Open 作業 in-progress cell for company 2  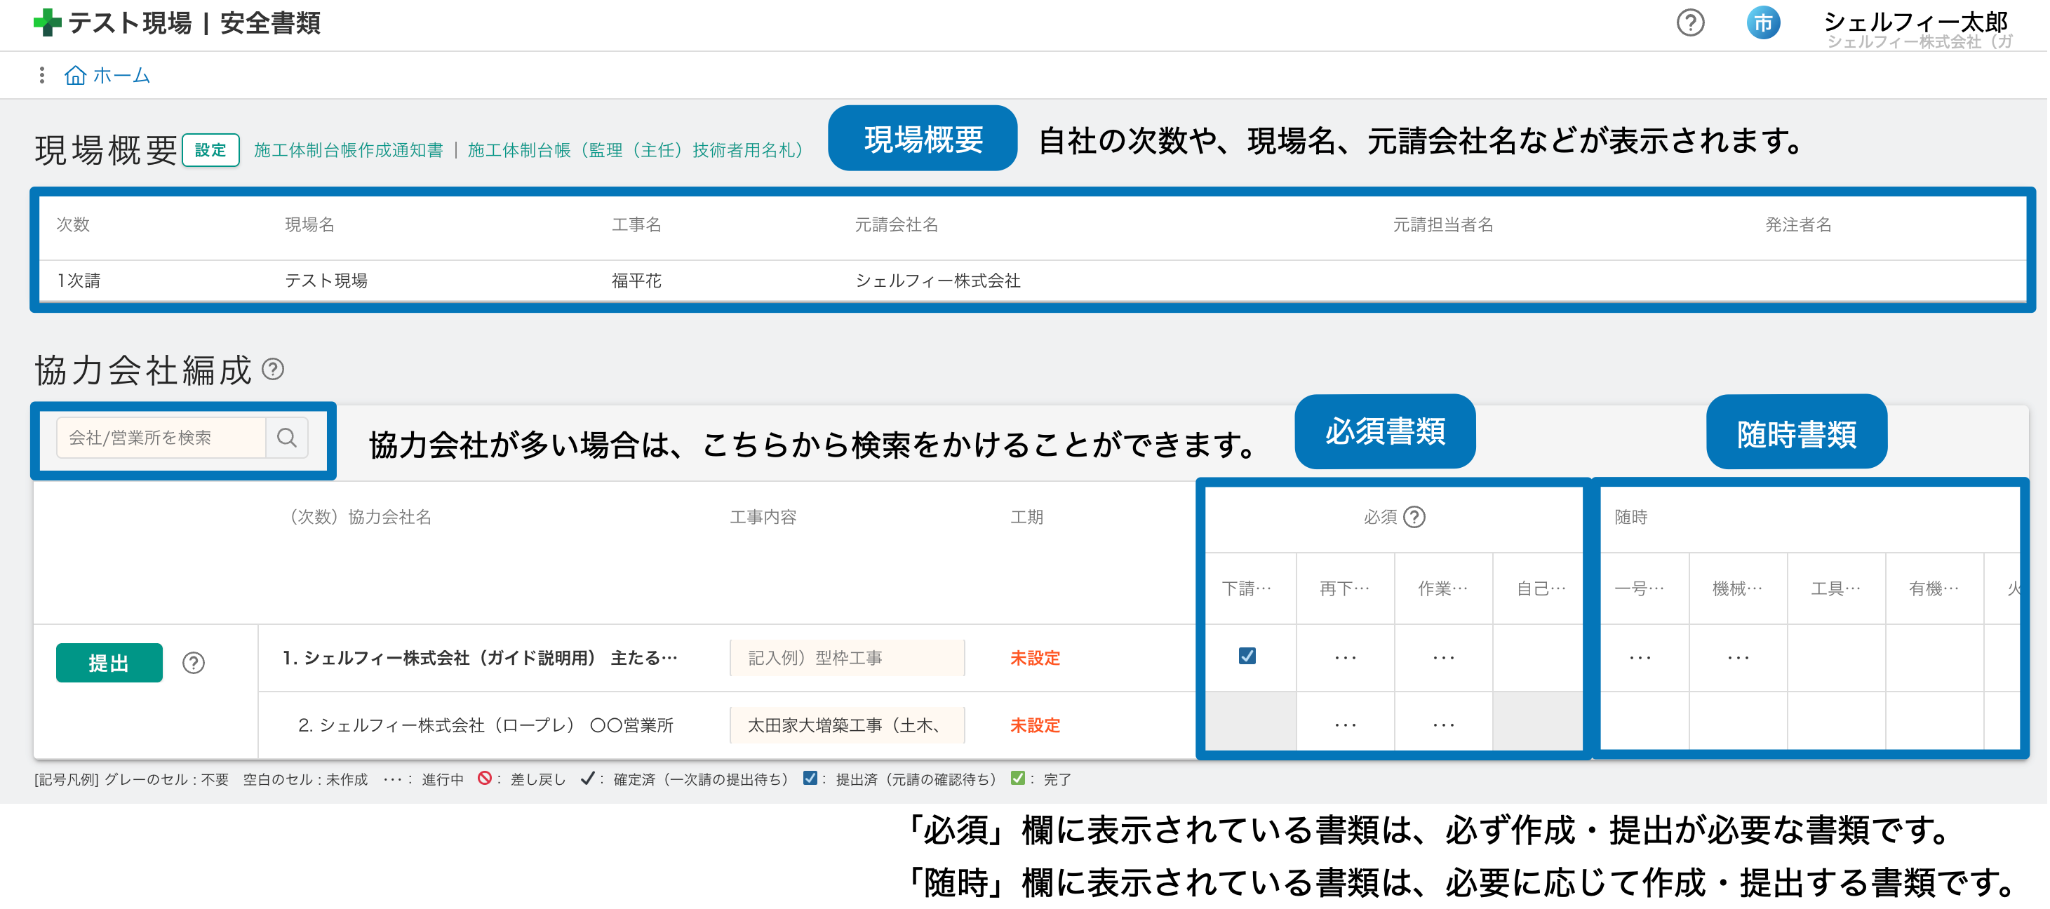(1443, 725)
